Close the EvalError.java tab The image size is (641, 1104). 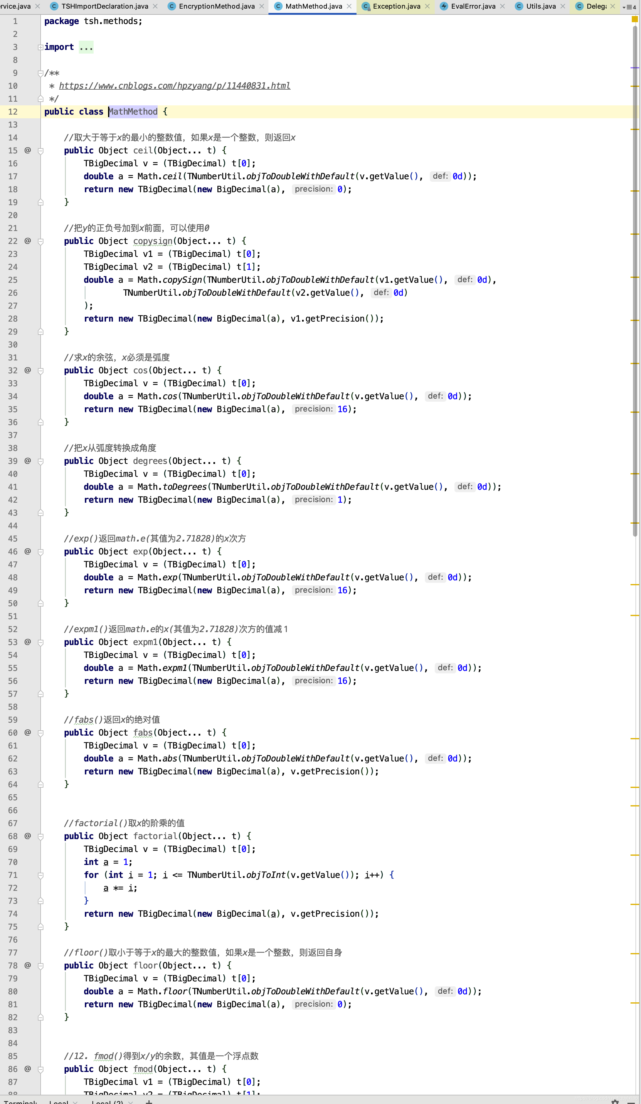click(x=502, y=6)
